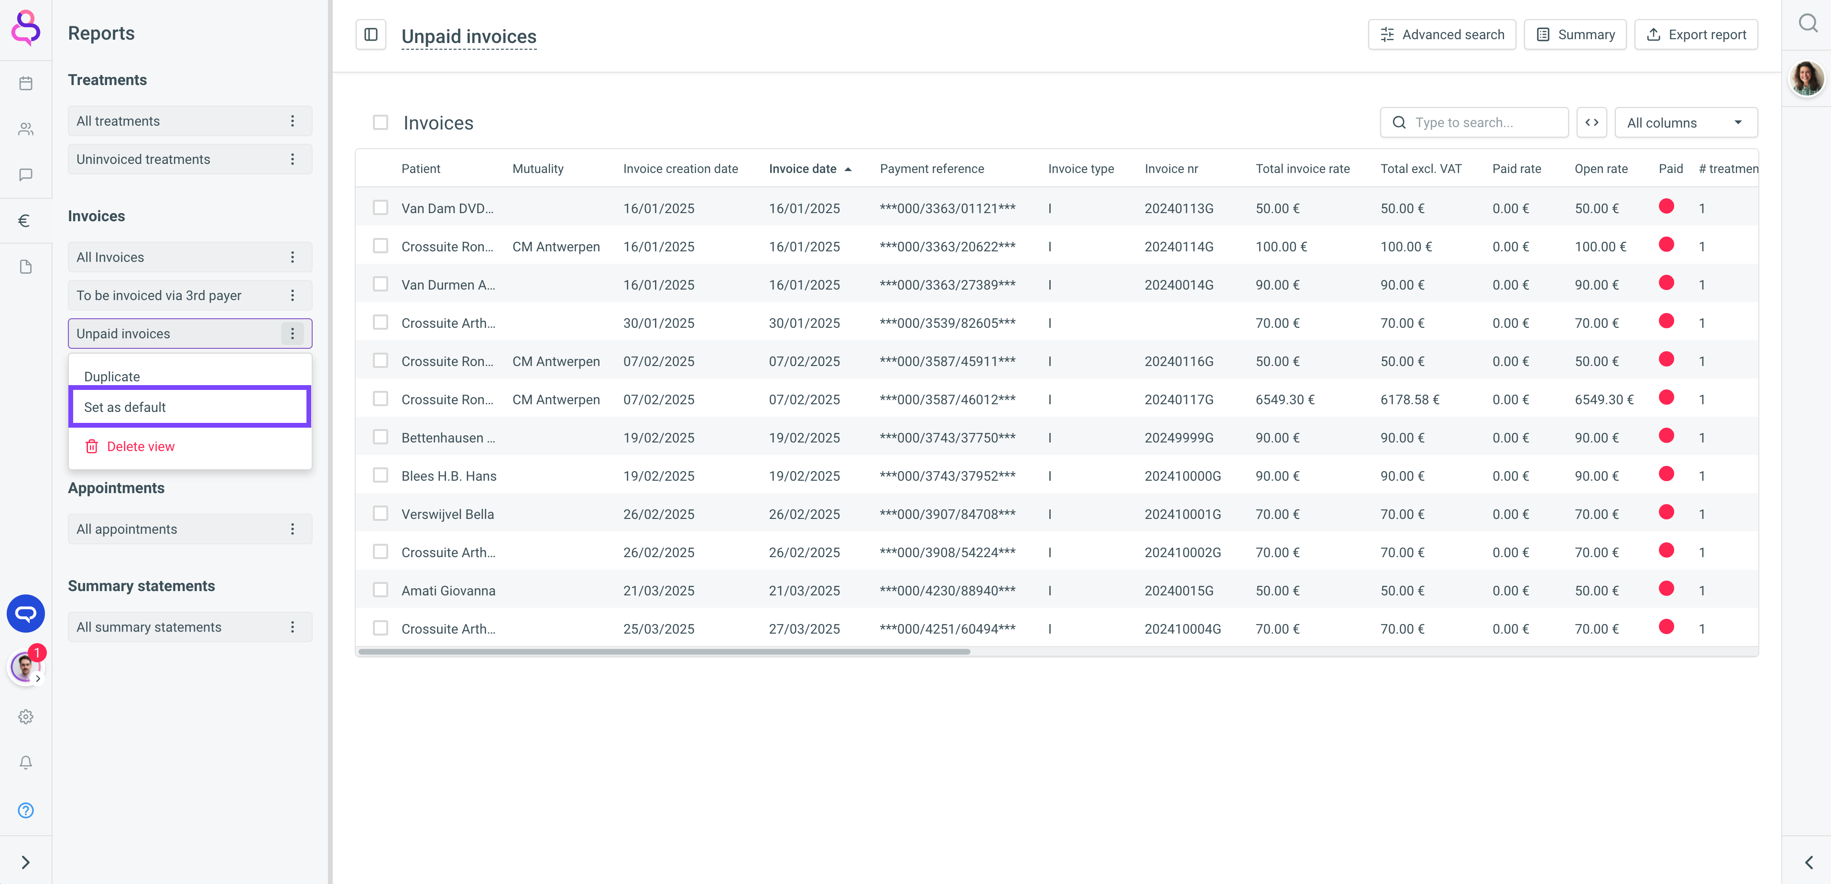This screenshot has height=884, width=1831.
Task: Click the Crossuite logo
Action: click(26, 28)
